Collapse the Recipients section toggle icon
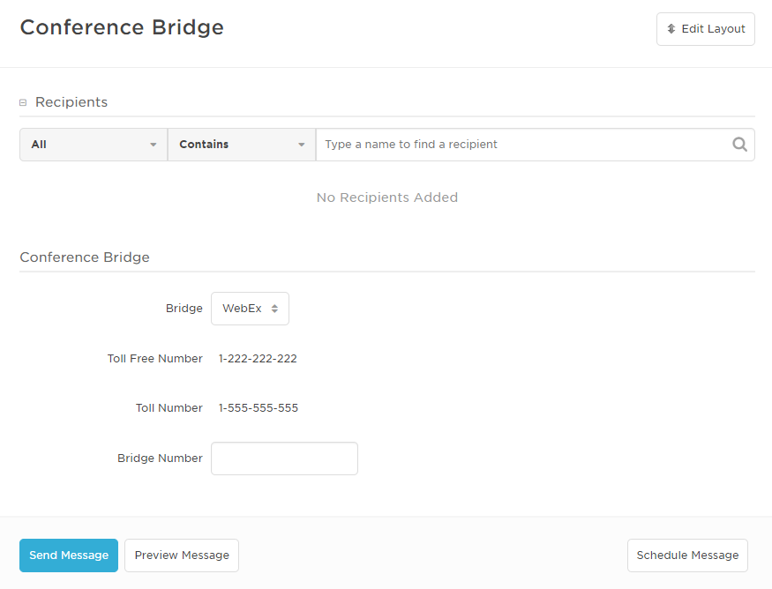The height and width of the screenshot is (589, 772). click(x=23, y=102)
